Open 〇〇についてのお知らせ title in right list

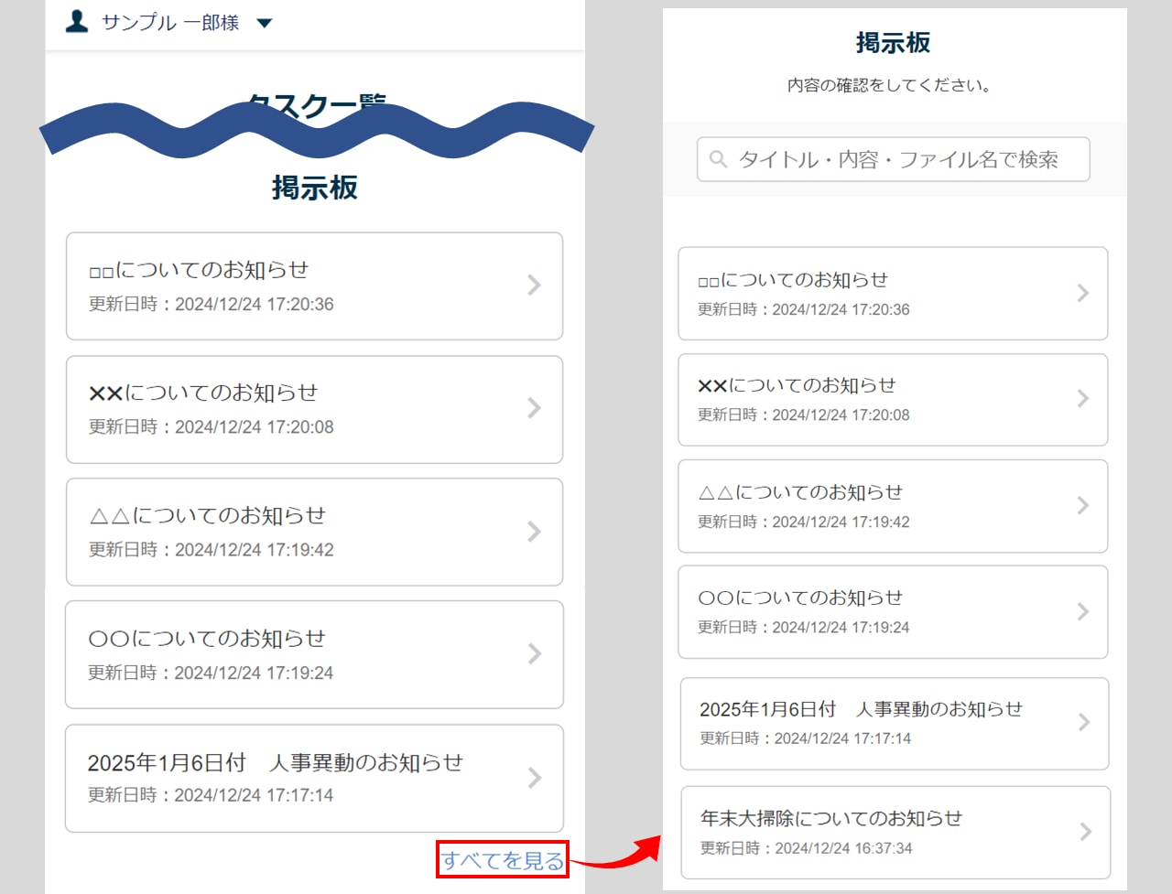click(800, 598)
